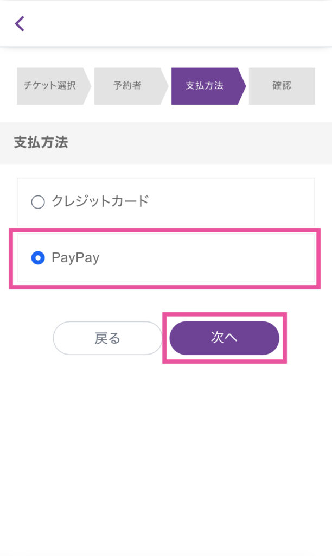The width and height of the screenshot is (332, 556).
Task: Go to the チケット選択 step
Action: 50,86
